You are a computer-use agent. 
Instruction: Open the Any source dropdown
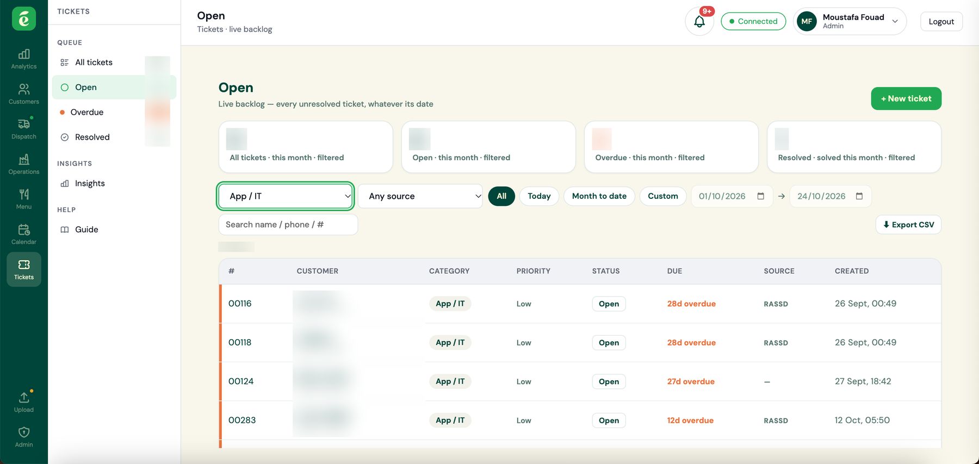click(x=420, y=196)
